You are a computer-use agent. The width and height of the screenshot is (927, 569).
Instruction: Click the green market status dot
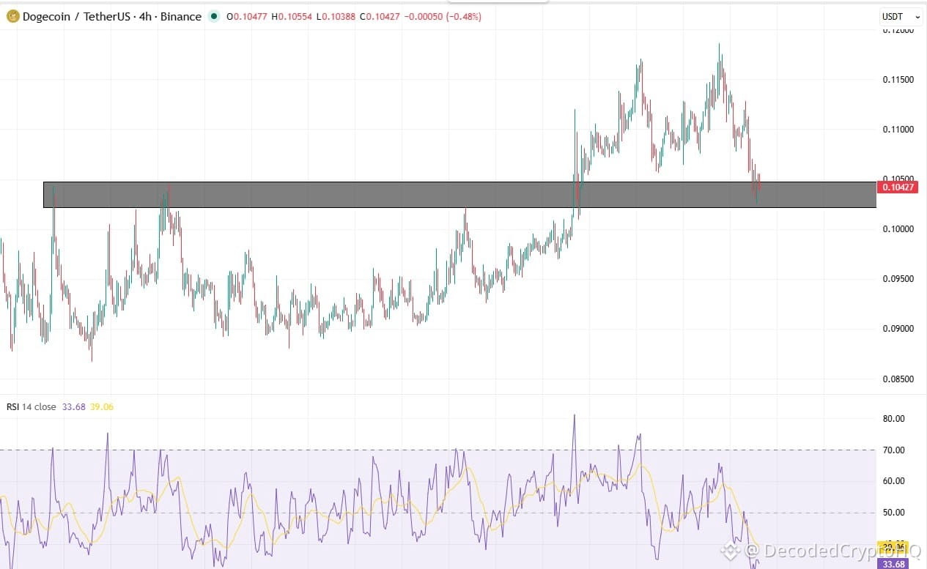(x=213, y=16)
